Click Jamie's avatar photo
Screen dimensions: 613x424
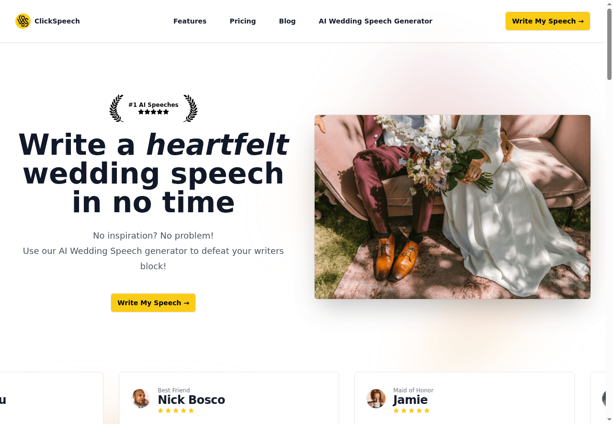coord(376,399)
